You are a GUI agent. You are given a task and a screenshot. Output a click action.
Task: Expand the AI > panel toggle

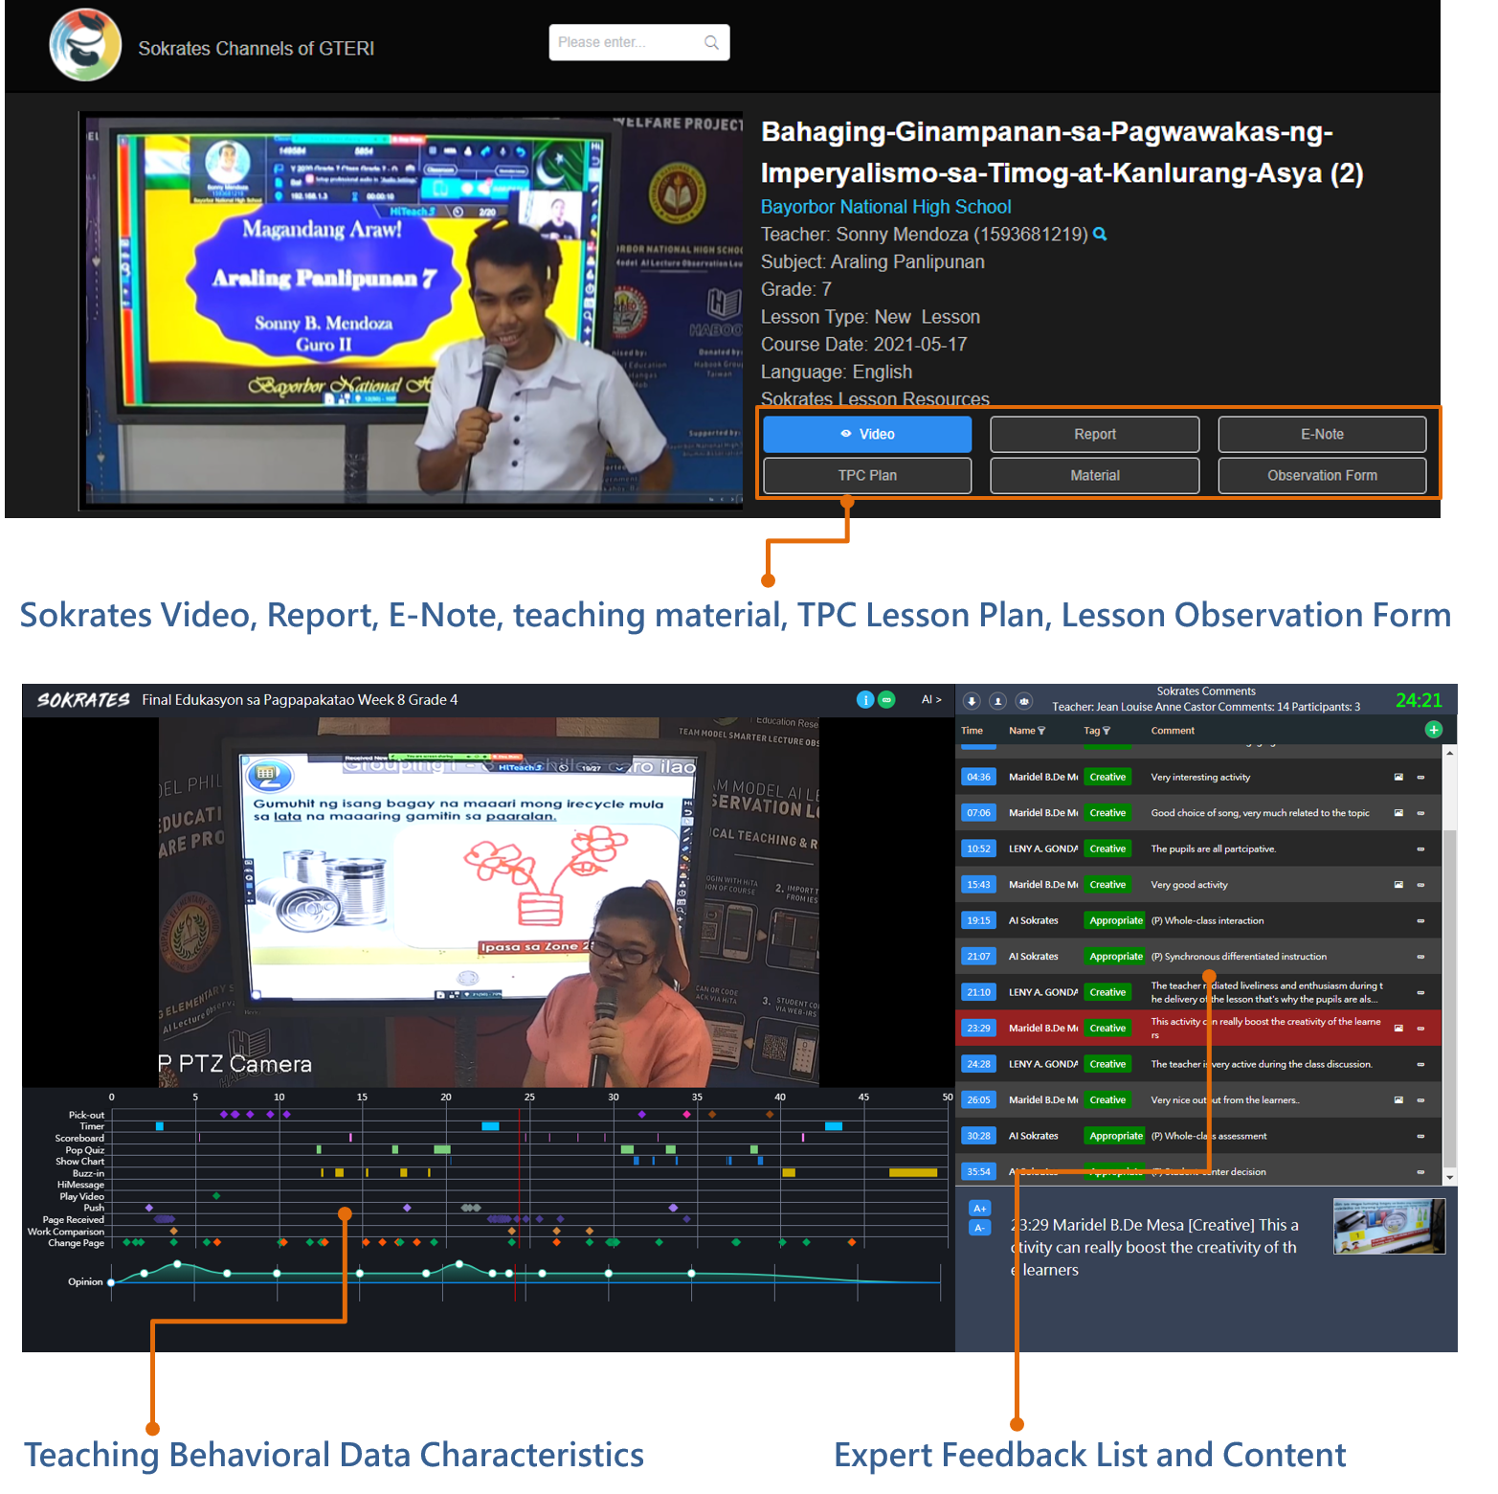pos(931,700)
